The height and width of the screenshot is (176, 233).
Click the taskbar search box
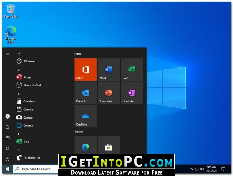36,169
